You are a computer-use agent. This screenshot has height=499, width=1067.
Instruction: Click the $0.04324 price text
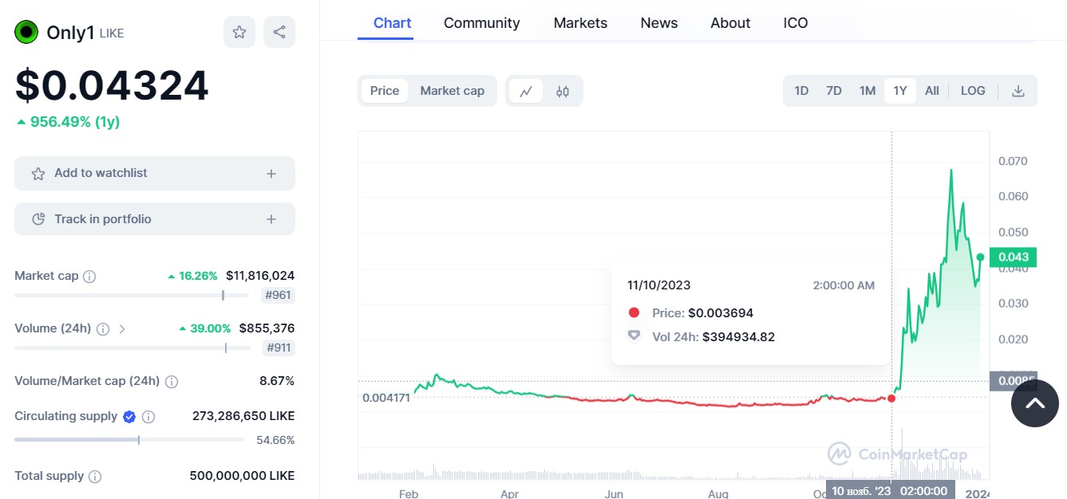pos(112,85)
